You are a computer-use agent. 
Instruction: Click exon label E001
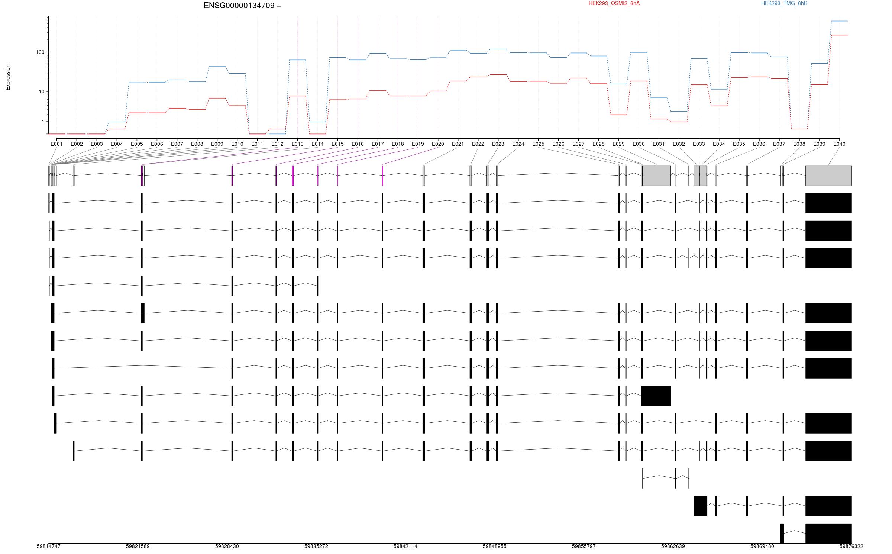click(56, 144)
